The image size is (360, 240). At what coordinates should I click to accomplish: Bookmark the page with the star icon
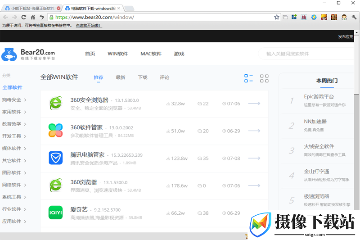tap(277, 17)
